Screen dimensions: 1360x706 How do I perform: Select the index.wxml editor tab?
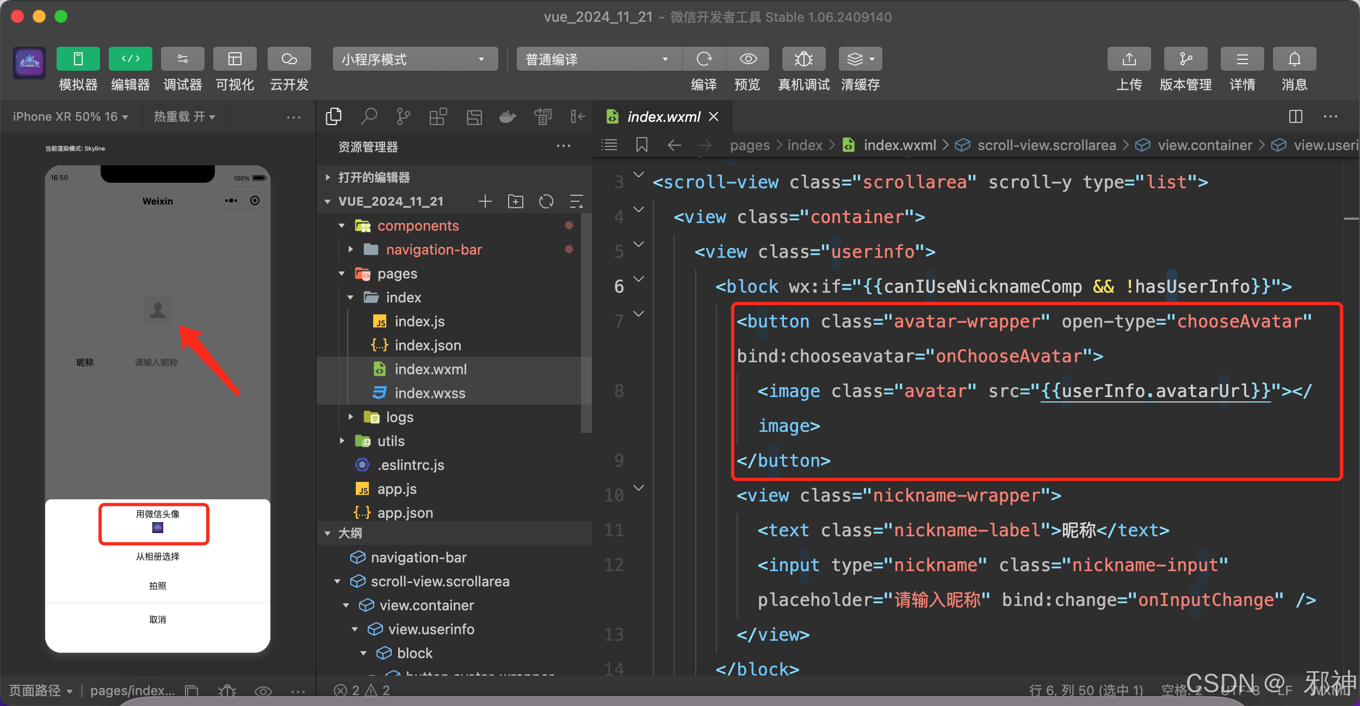(664, 116)
